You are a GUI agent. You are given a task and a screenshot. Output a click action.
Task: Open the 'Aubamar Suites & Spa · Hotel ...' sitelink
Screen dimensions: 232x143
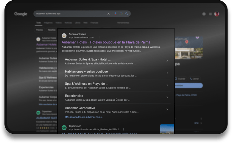[x=88, y=59]
